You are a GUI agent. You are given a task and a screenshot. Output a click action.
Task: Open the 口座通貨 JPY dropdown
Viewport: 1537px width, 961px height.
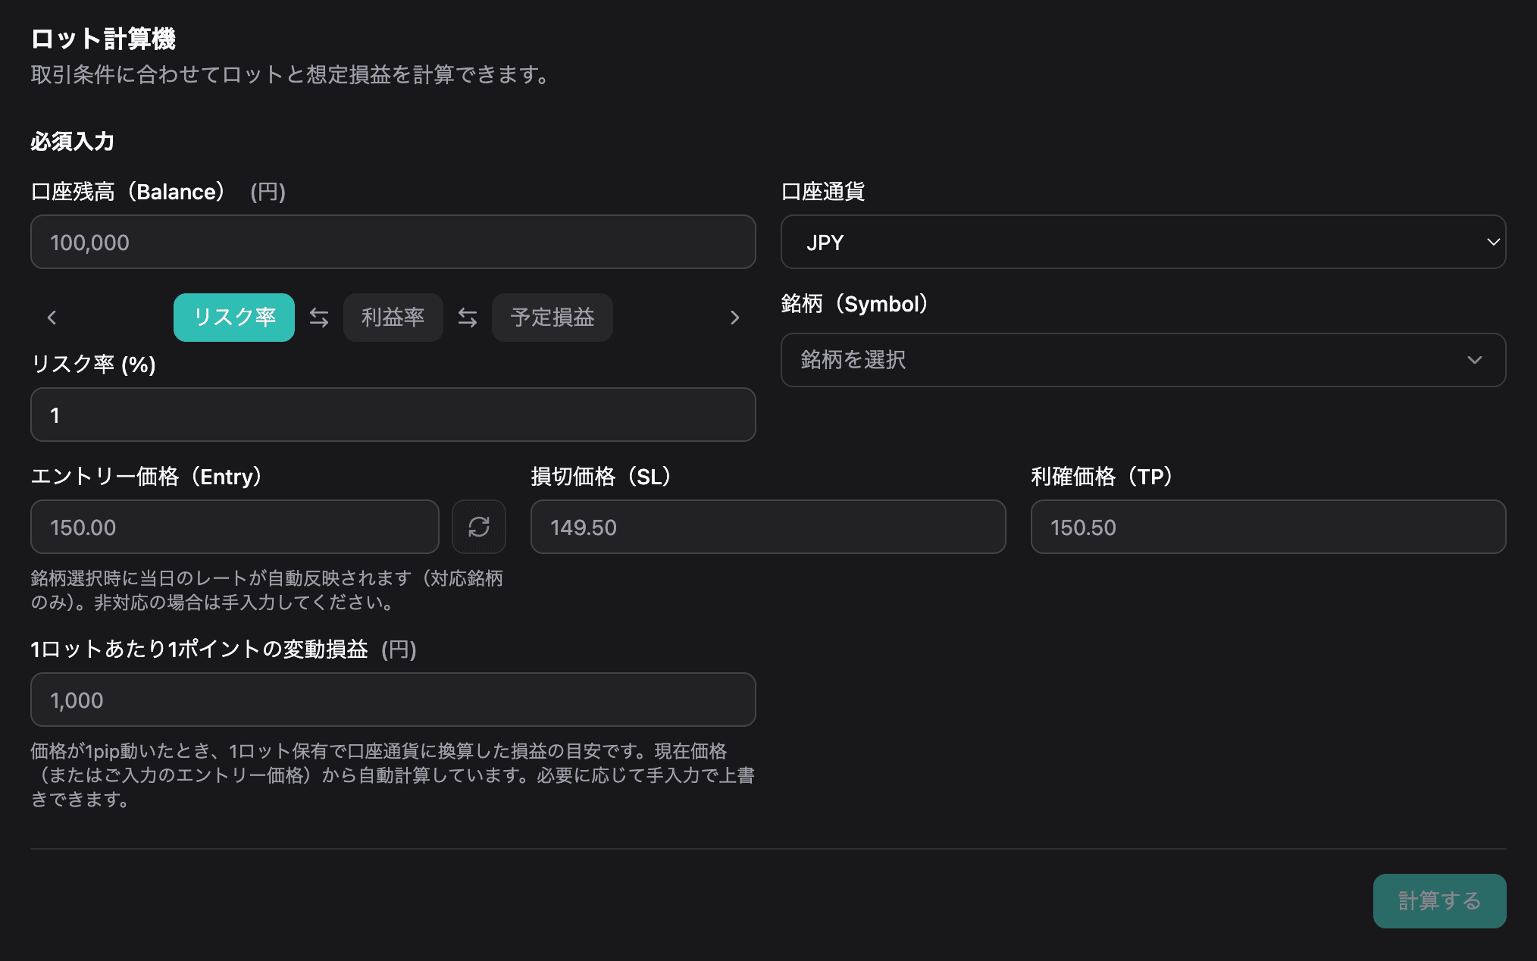1143,242
